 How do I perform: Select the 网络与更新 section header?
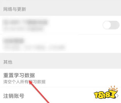click(15, 9)
